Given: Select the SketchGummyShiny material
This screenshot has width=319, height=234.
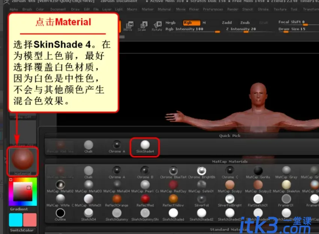Looking at the screenshot, I should click(x=145, y=215).
